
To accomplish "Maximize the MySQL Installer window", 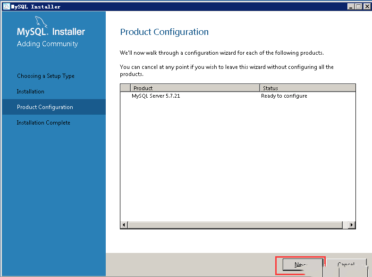I will coord(359,7).
